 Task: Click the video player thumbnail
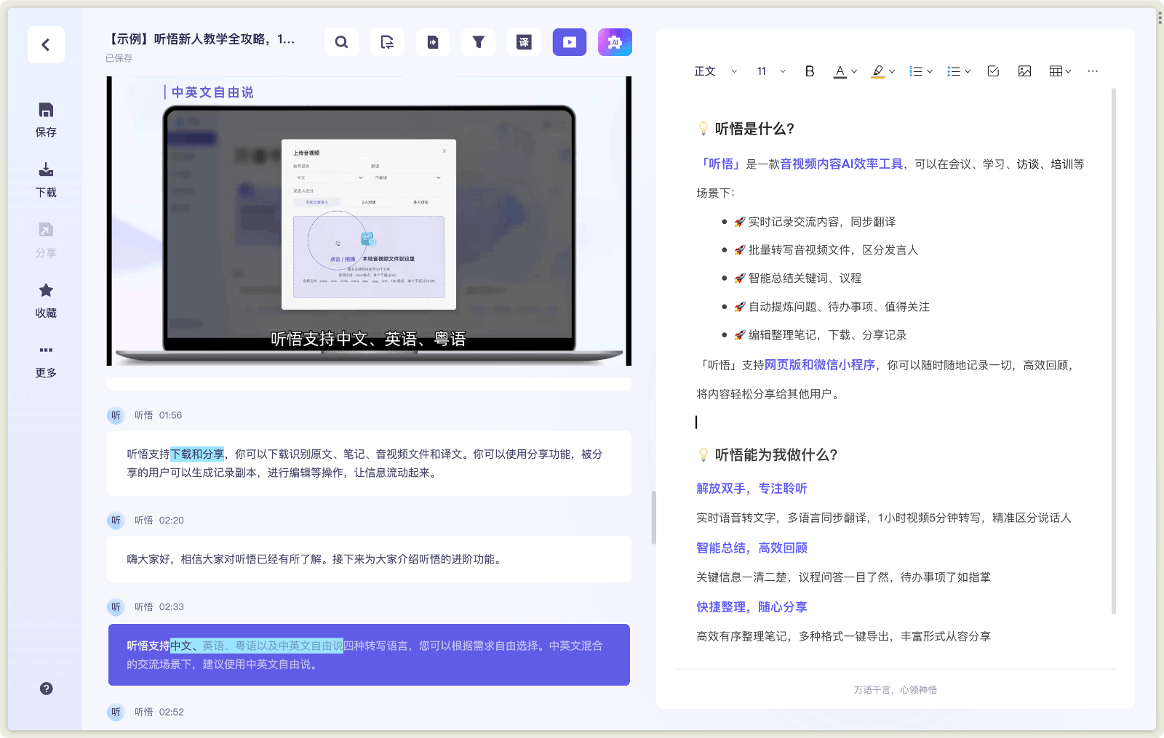click(x=369, y=221)
